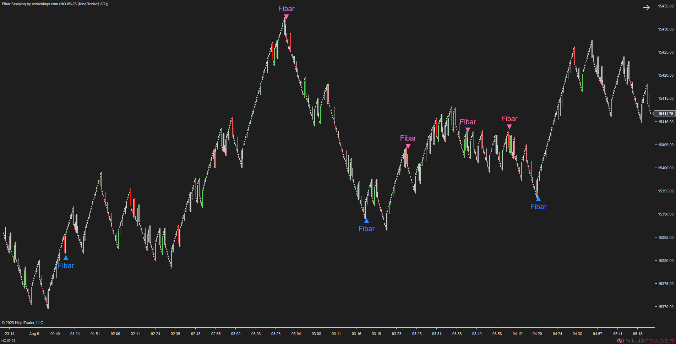The width and height of the screenshot is (676, 344).
Task: Select the pink Fibar marker near 03:38
Action: (x=468, y=130)
